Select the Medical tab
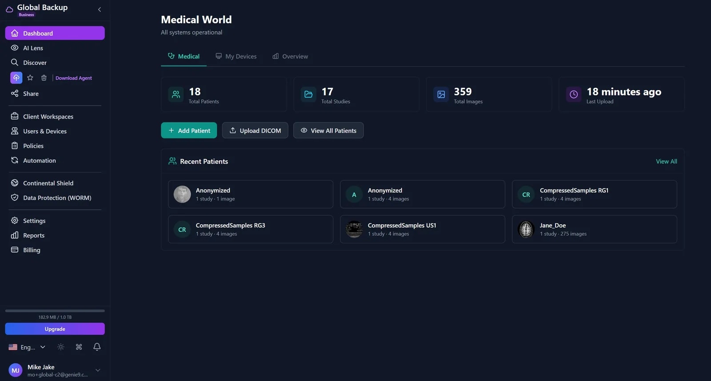This screenshot has width=711, height=381. [x=184, y=56]
